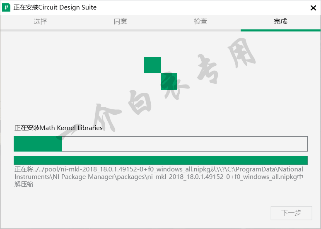Image resolution: width=321 pixels, height=229 pixels.
Task: Click the NI Package Manager title icon
Action: [6, 7]
